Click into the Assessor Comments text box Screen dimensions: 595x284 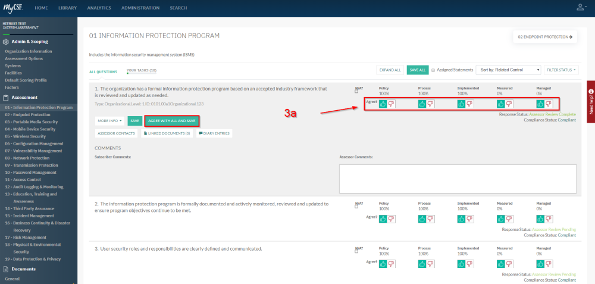click(458, 179)
